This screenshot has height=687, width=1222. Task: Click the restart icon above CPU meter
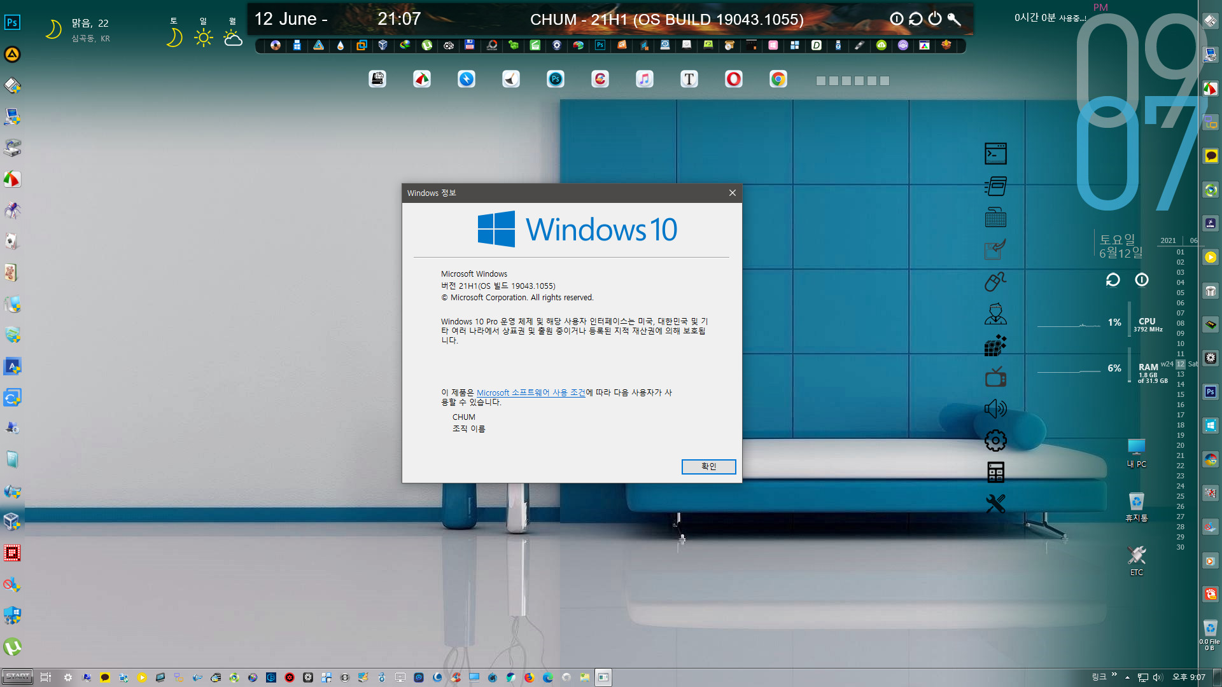click(1113, 280)
